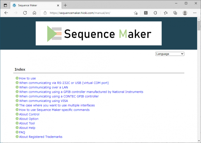The height and width of the screenshot is (143, 201).
Task: Maximize the browser window
Action: [x=186, y=3]
